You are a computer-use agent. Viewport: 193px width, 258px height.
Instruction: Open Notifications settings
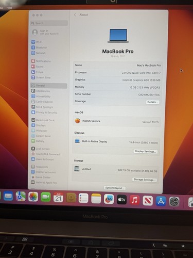41,61
